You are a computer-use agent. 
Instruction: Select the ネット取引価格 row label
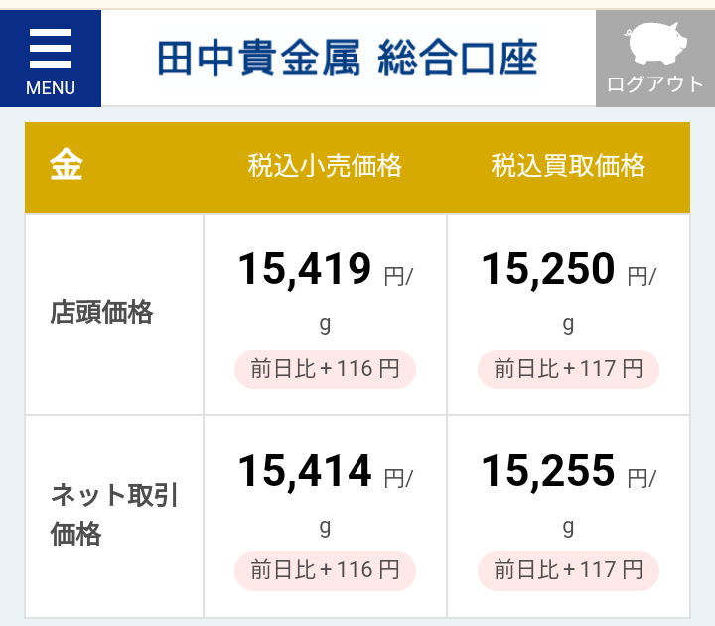(x=114, y=515)
